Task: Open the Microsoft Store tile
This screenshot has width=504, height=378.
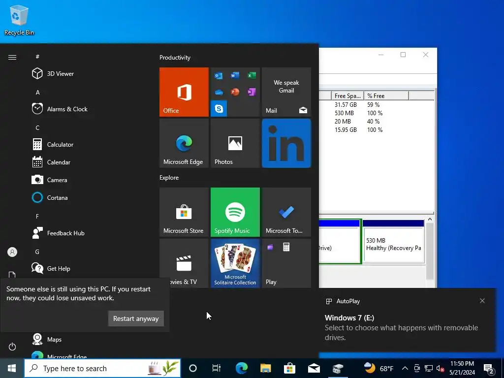Action: pos(184,212)
